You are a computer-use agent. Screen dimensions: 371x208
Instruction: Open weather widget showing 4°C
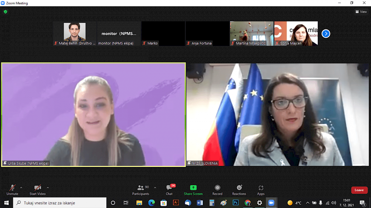tap(294, 203)
